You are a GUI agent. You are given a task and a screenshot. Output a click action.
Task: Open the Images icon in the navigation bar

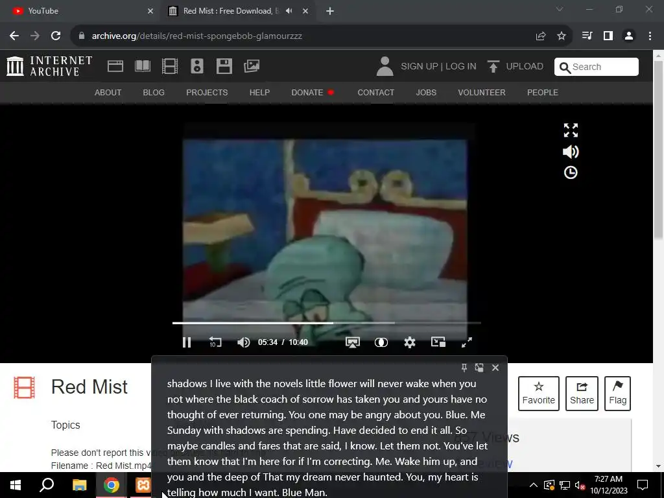252,66
